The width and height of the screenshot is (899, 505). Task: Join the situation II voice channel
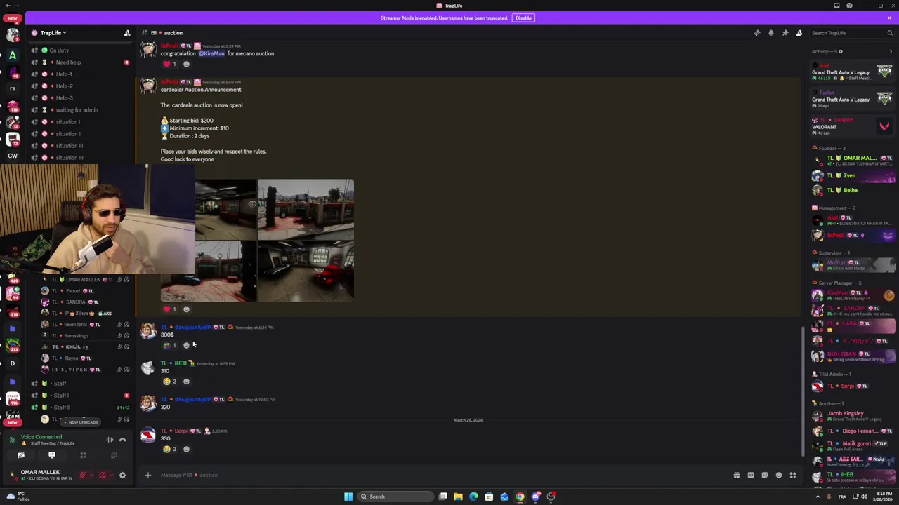(81, 134)
